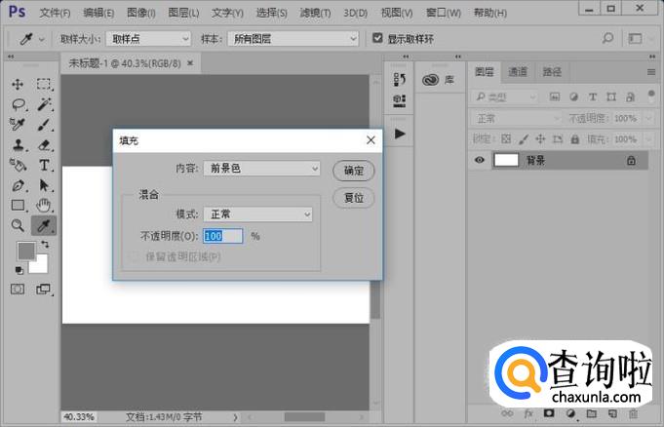The image size is (664, 427).
Task: Toggle 显示取样环 checkbox
Action: [x=378, y=39]
